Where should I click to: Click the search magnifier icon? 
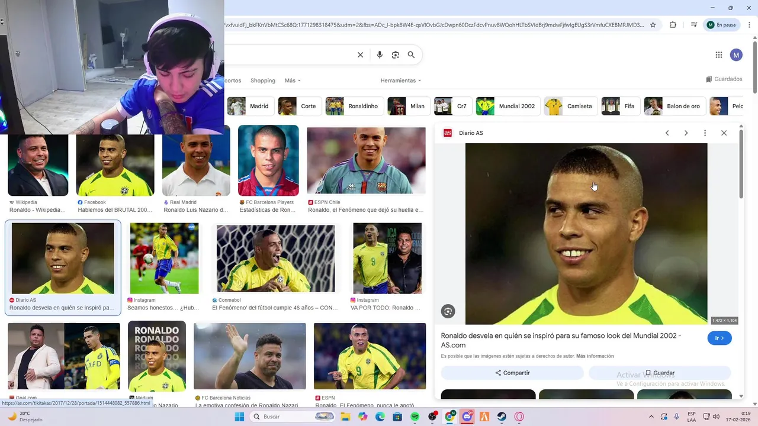(x=411, y=55)
